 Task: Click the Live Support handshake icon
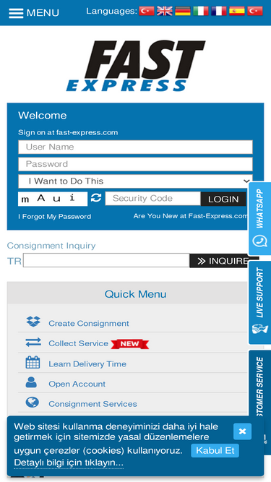260,329
